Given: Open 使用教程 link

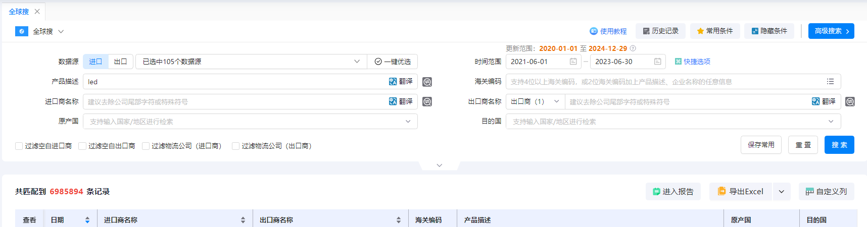Looking at the screenshot, I should point(608,31).
